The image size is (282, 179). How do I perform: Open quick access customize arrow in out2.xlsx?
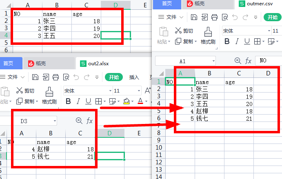pos(97,77)
